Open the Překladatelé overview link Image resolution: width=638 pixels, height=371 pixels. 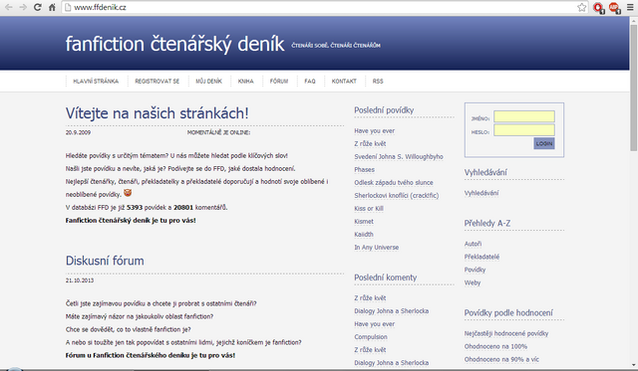[x=481, y=257]
